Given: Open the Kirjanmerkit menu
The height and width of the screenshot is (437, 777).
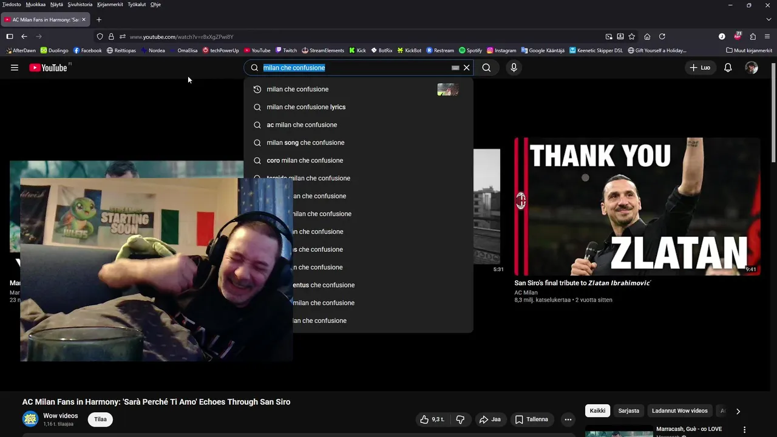Looking at the screenshot, I should pos(110,4).
